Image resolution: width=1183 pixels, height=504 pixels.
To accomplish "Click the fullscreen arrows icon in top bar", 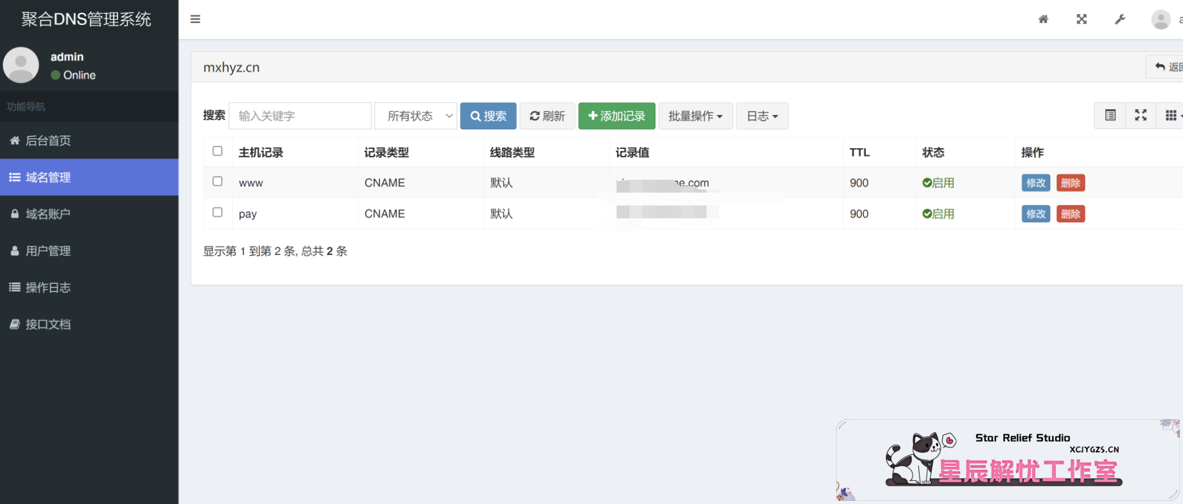I will 1082,19.
